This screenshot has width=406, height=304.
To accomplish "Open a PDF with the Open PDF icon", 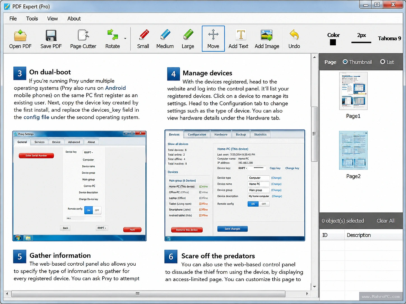I will click(x=20, y=39).
